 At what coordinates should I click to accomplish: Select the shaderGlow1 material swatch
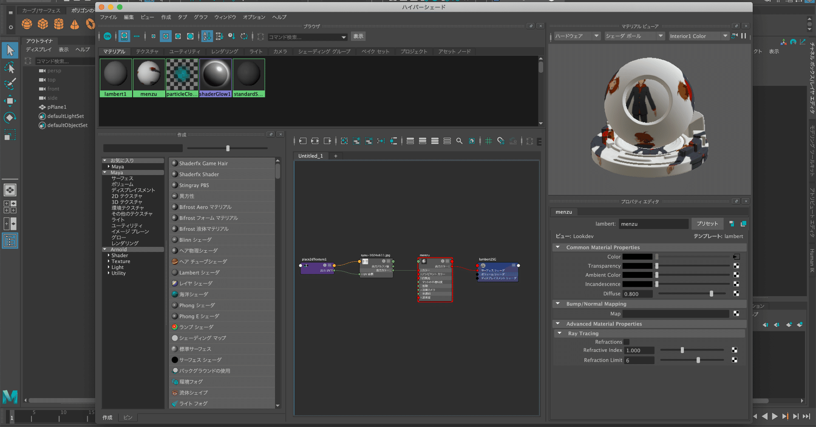(x=215, y=78)
